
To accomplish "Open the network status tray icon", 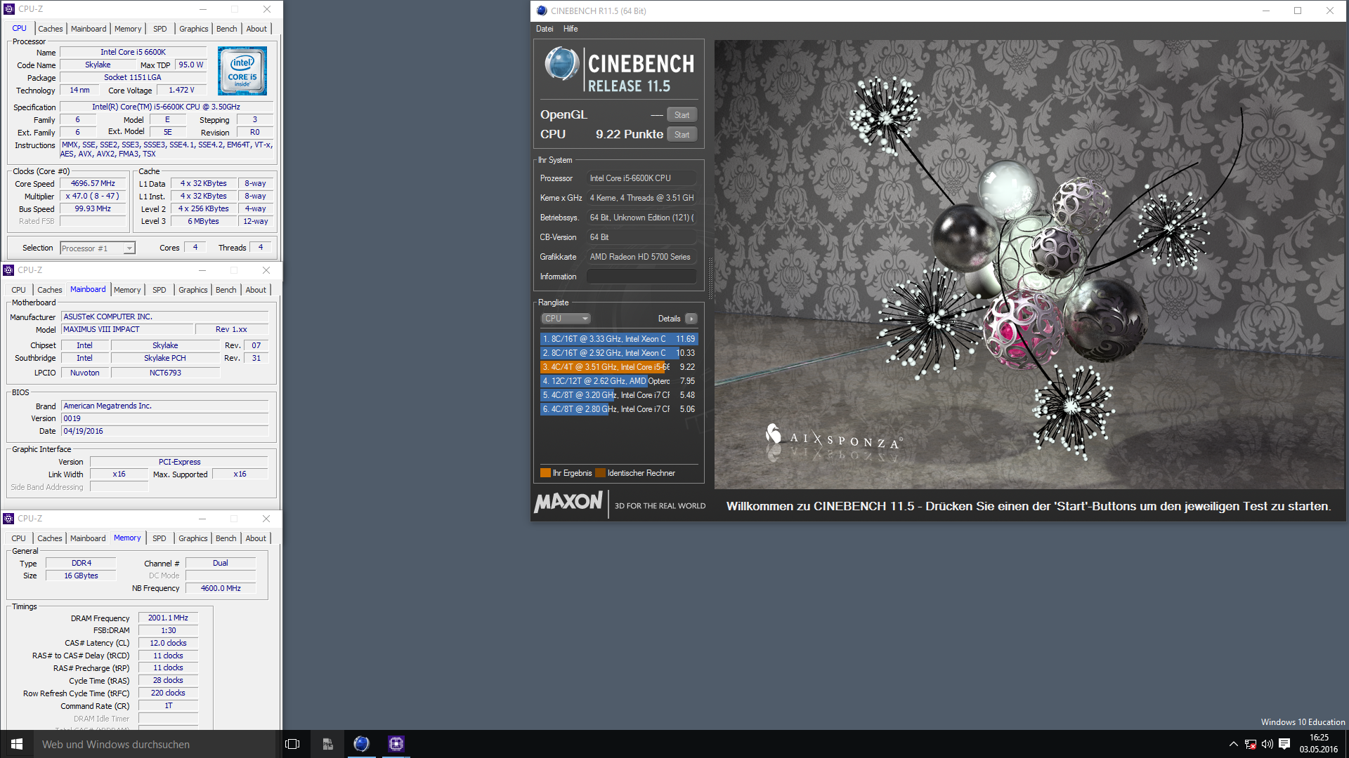I will point(1251,744).
